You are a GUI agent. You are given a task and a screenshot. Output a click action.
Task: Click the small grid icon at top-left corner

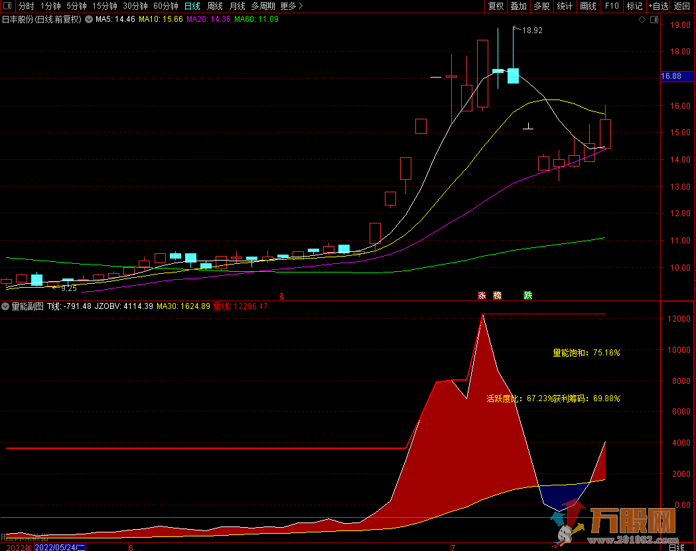[8, 6]
